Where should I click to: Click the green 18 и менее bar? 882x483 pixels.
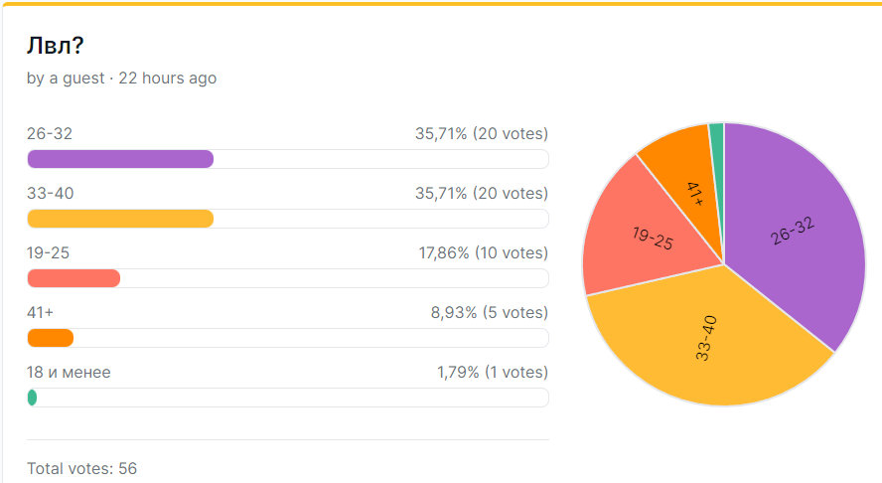coord(32,398)
